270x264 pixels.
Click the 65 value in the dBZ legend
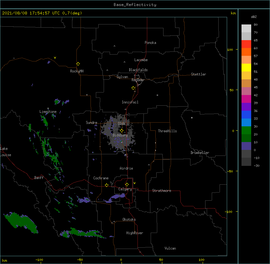(x=256, y=40)
